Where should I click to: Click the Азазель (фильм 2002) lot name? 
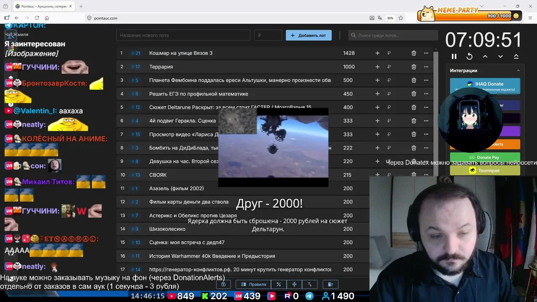[177, 188]
